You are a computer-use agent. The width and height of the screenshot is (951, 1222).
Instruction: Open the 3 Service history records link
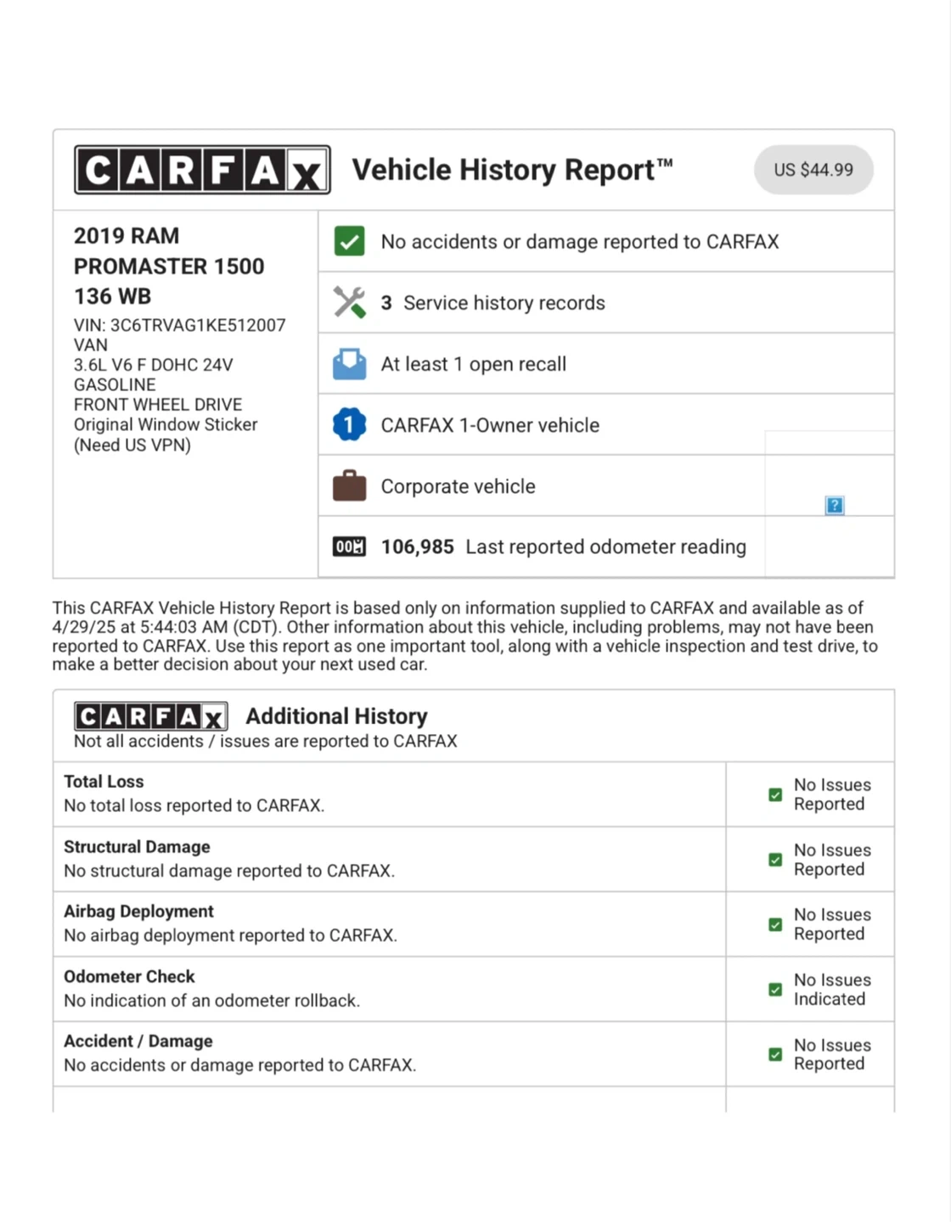point(504,303)
